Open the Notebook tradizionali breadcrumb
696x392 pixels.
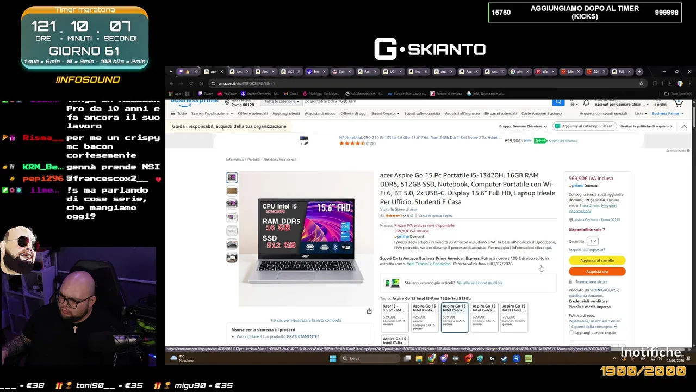(x=280, y=160)
